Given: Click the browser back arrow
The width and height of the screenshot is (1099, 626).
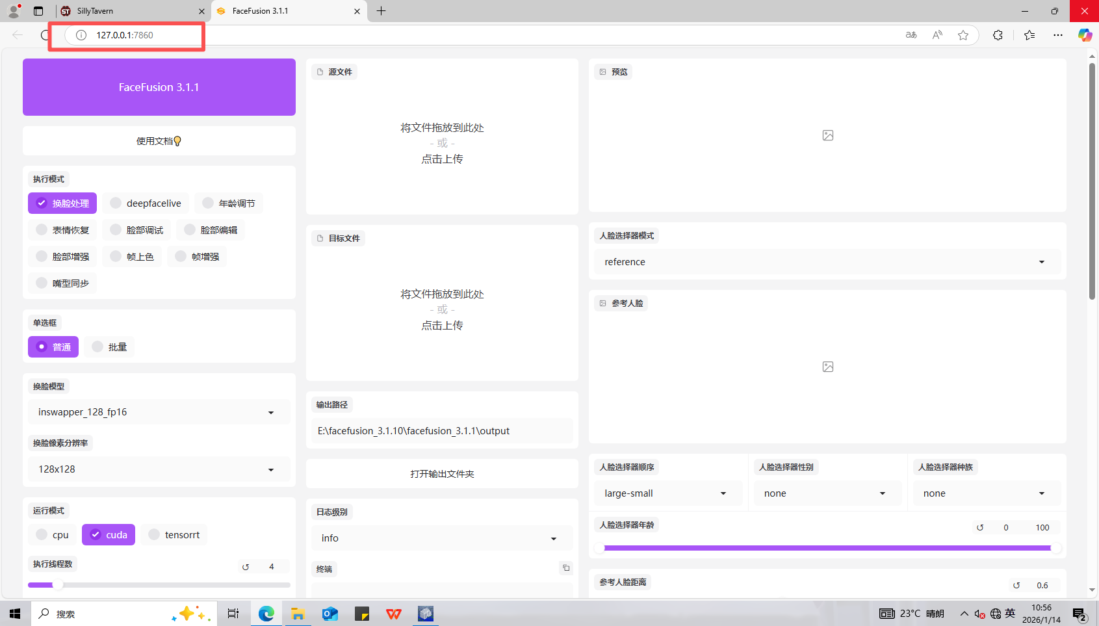Looking at the screenshot, I should click(18, 35).
